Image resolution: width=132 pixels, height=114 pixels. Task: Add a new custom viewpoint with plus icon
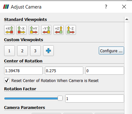48,51
